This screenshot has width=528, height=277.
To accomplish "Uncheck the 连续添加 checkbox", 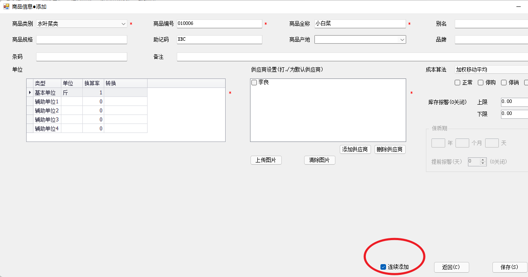I will 383,267.
